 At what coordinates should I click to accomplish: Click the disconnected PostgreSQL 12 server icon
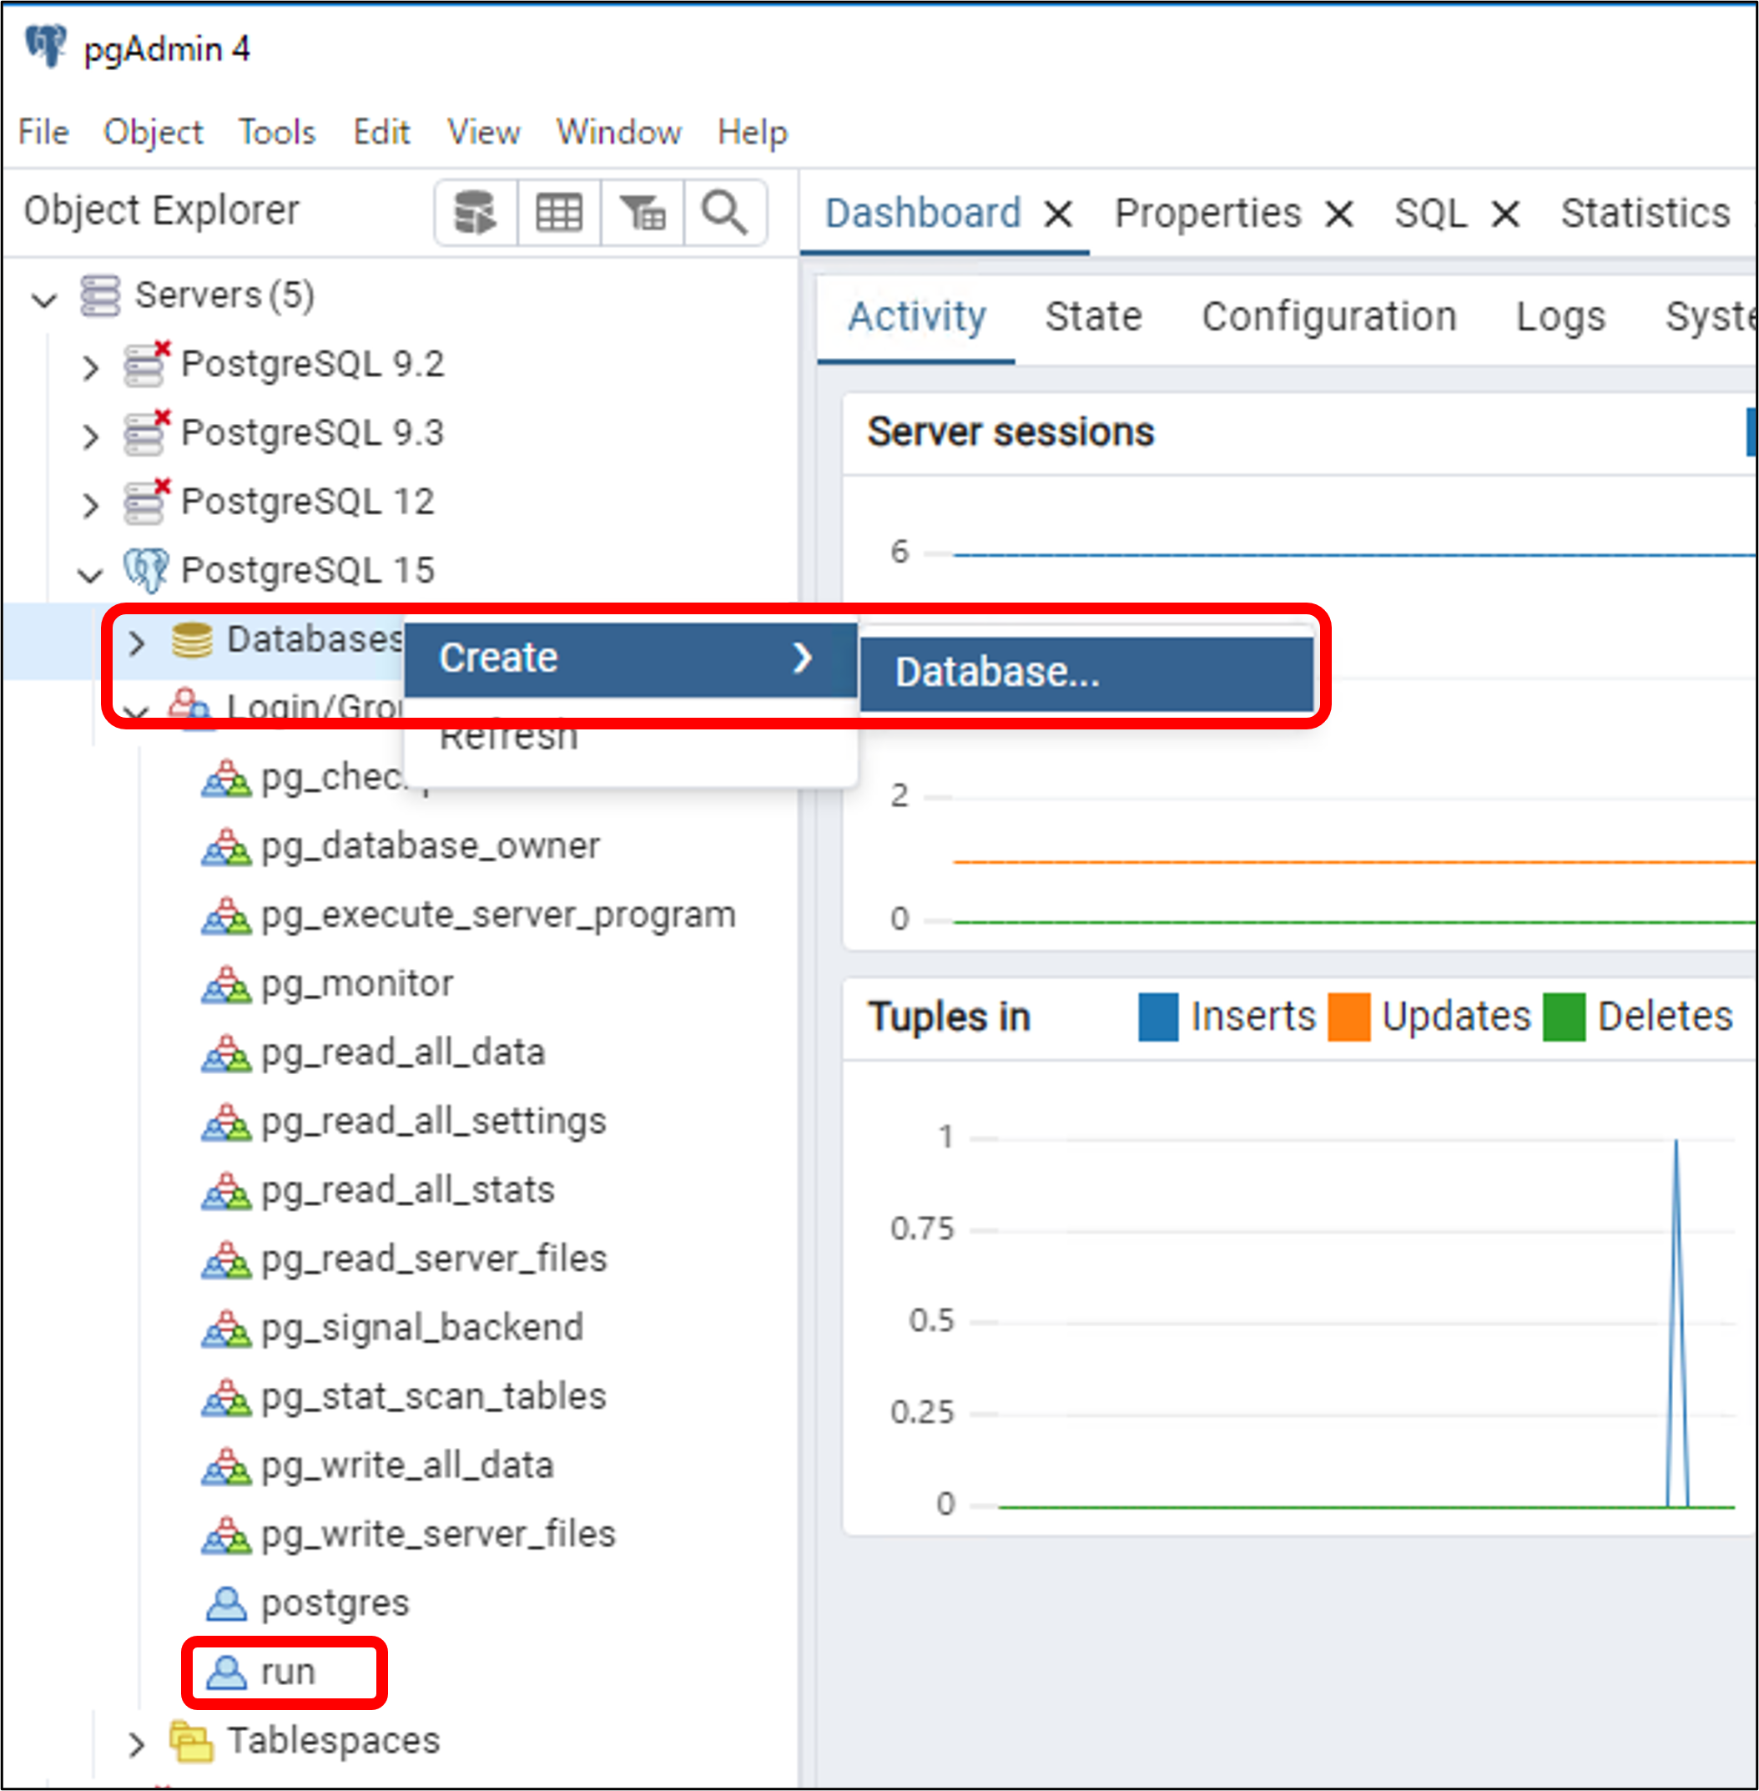click(147, 502)
